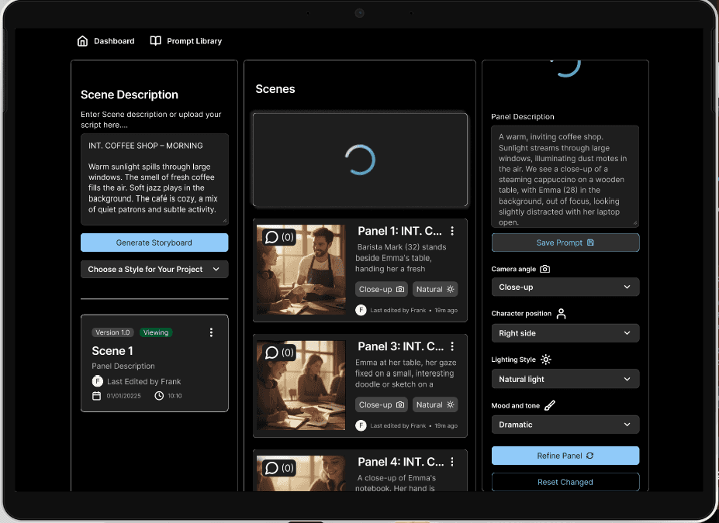The width and height of the screenshot is (719, 523).
Task: Click Panel 4 thumbnail image
Action: pyautogui.click(x=301, y=473)
